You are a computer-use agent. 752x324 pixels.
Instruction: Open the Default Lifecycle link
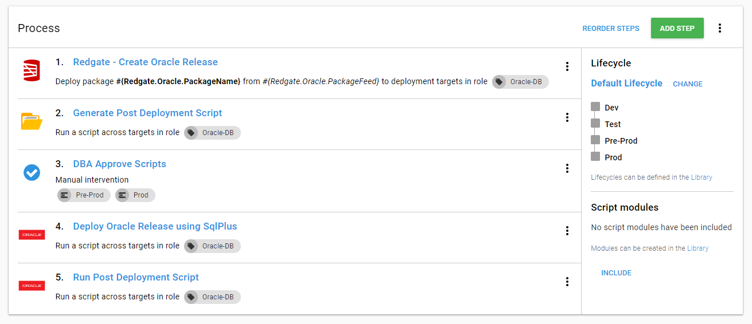[626, 84]
